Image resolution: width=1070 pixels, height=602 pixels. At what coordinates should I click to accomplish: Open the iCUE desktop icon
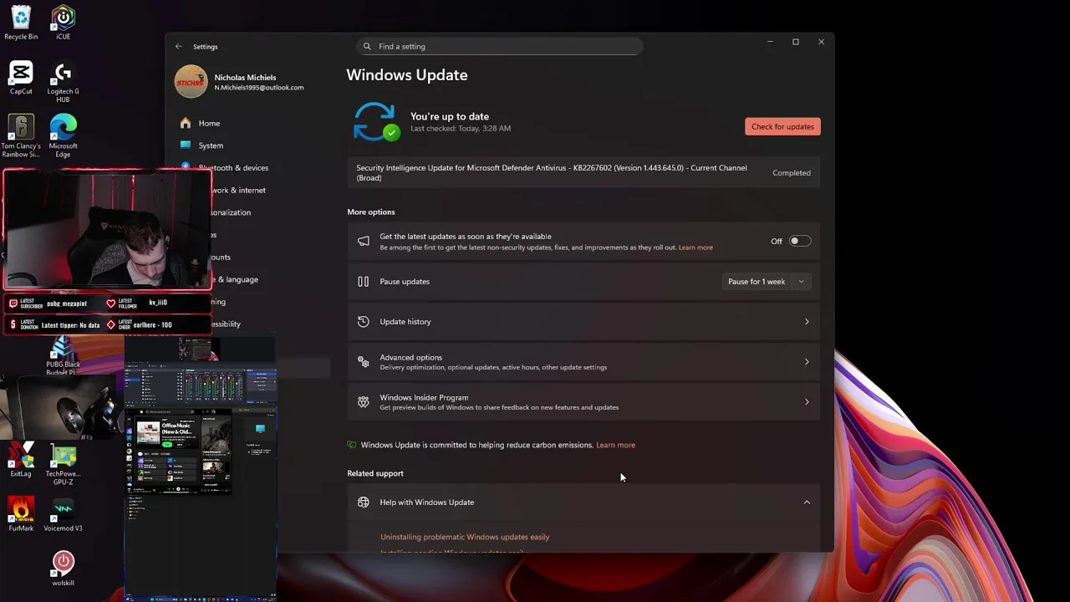click(63, 23)
